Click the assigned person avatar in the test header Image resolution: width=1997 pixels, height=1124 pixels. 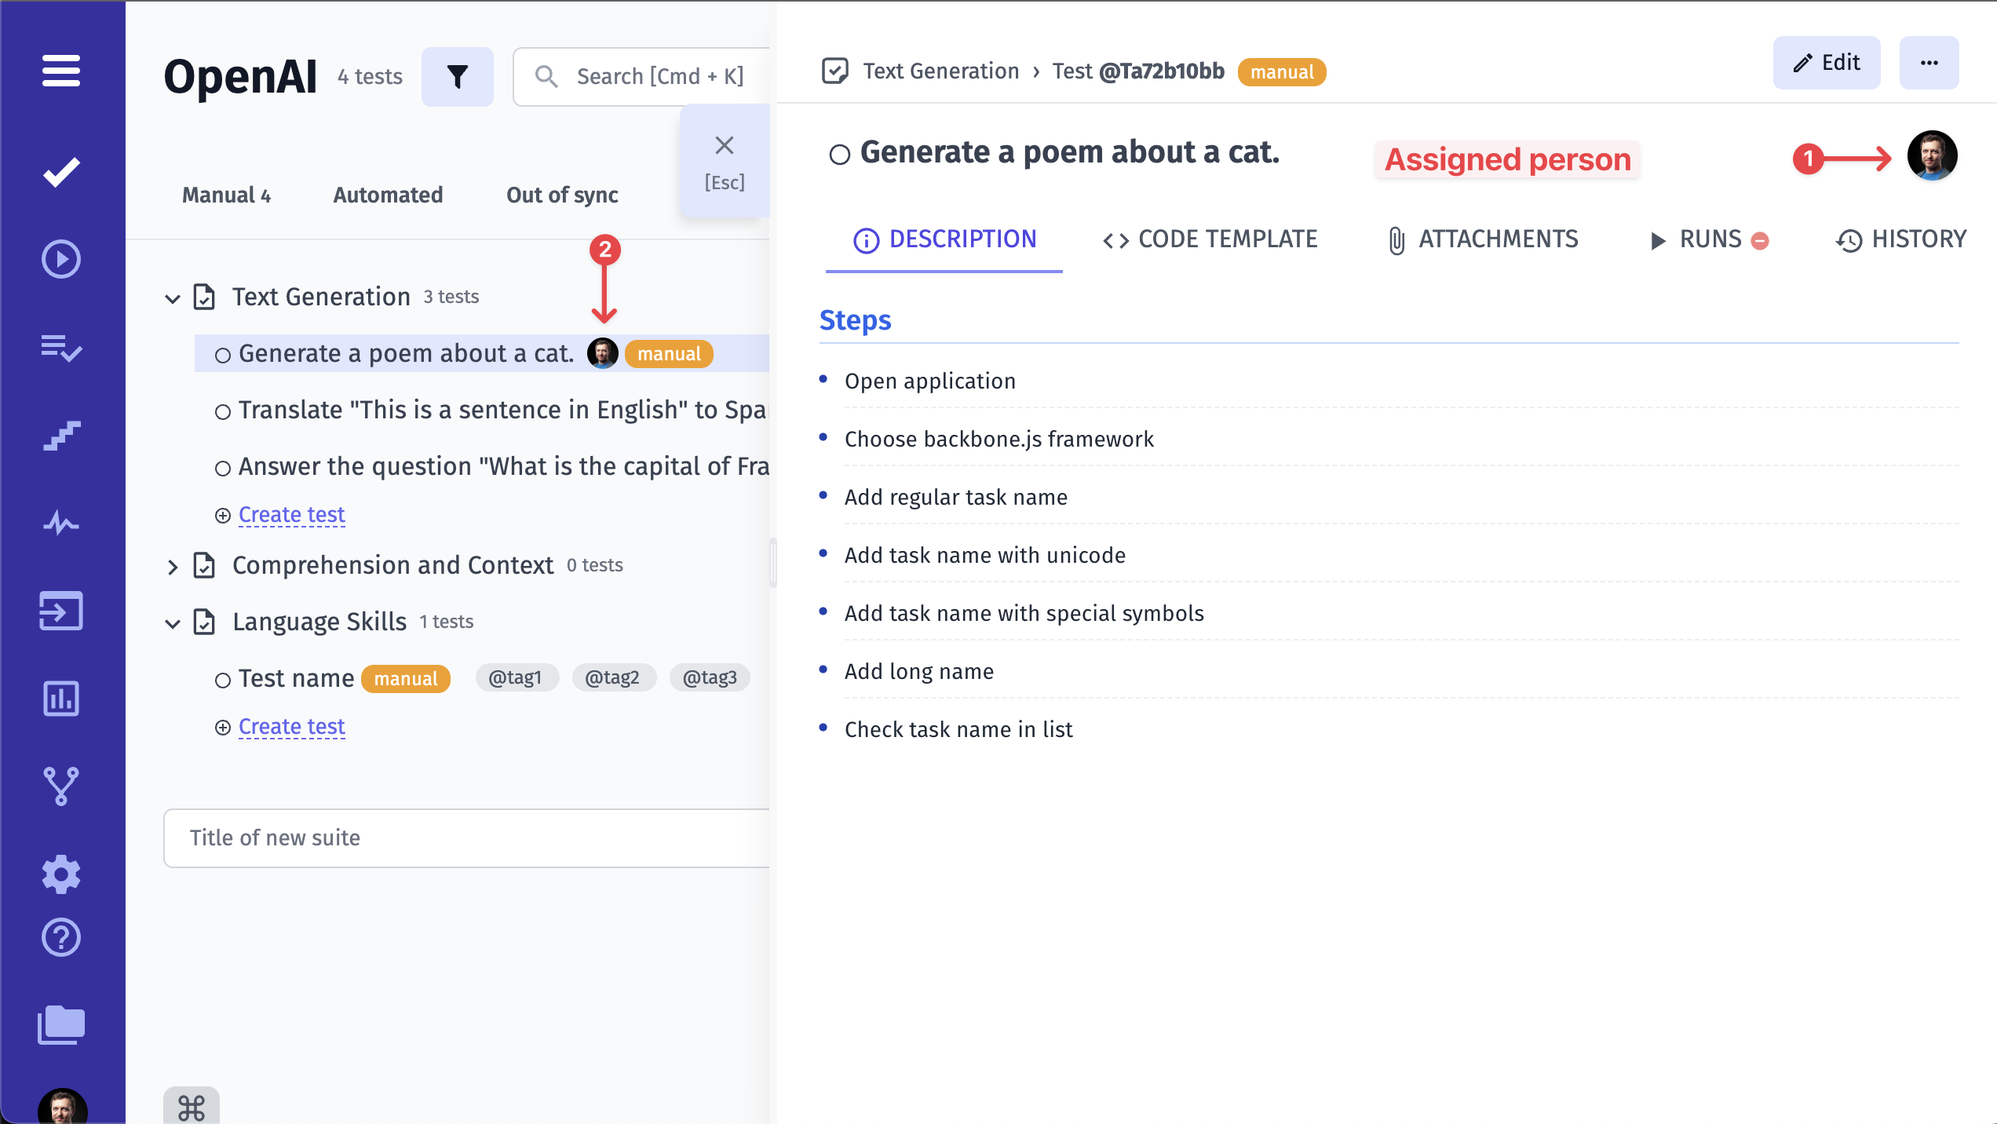(x=1932, y=155)
